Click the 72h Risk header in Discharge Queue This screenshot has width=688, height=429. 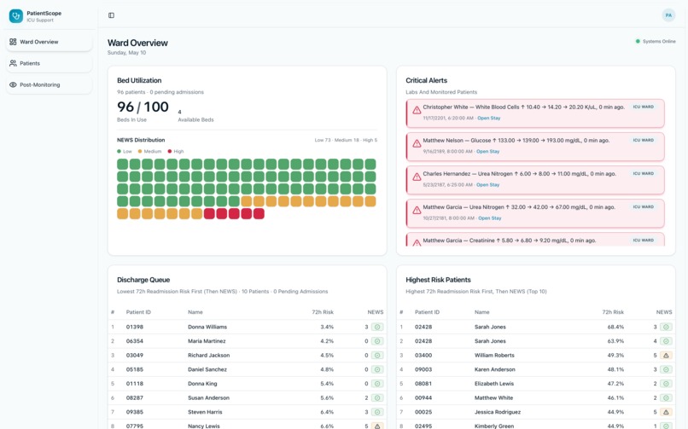click(323, 312)
